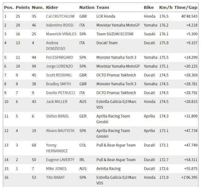Select Eugene LAVERTY rider name
202x187 pixels.
(60, 160)
